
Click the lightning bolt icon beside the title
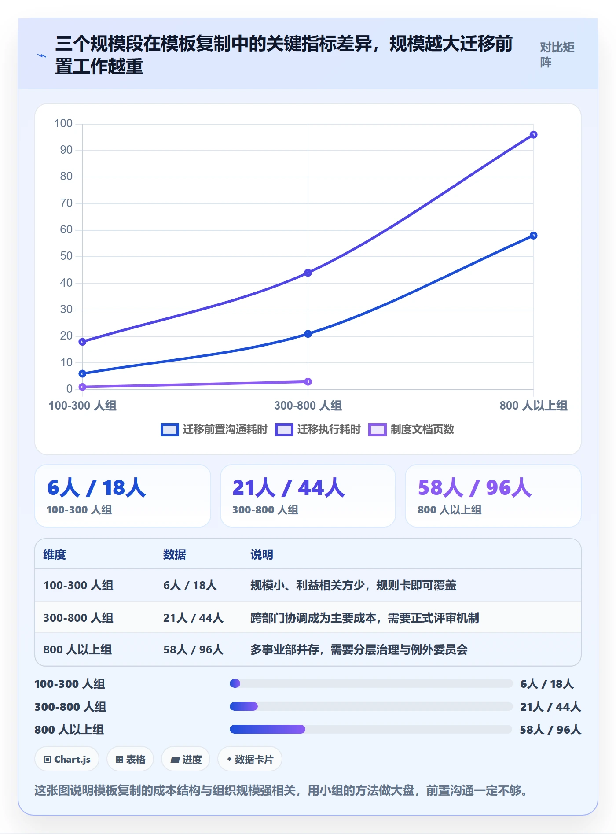[x=42, y=55]
